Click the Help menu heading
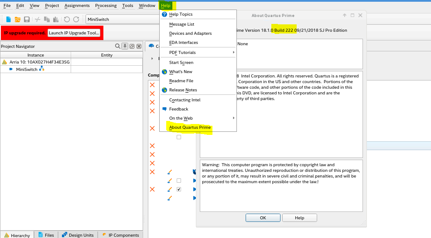Screen dimensions: 431x238 pos(165,6)
